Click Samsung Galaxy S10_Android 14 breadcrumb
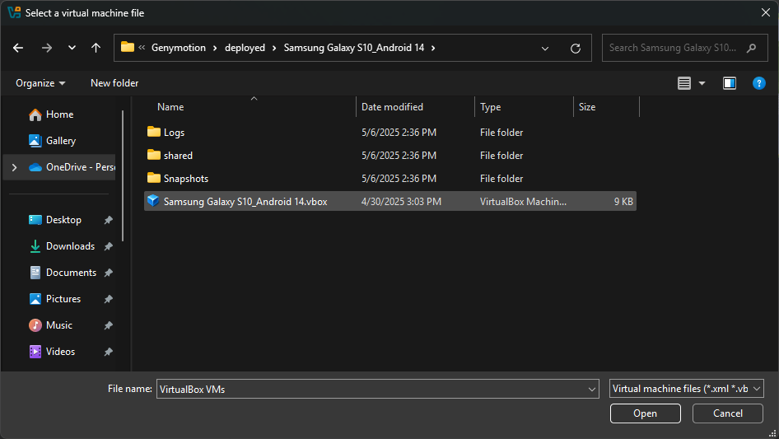The image size is (779, 439). point(354,48)
